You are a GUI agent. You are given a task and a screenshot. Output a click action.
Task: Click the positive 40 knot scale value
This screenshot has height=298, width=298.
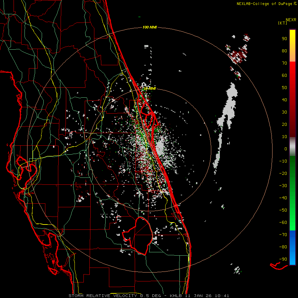pyautogui.click(x=284, y=100)
